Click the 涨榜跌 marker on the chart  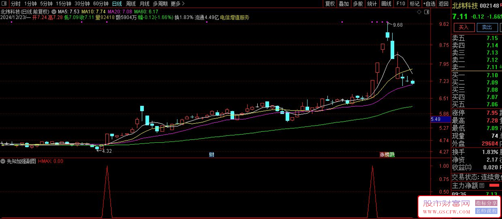coord(387,154)
